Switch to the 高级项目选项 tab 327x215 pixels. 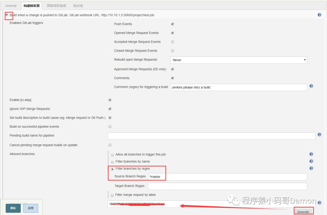[x=56, y=6]
